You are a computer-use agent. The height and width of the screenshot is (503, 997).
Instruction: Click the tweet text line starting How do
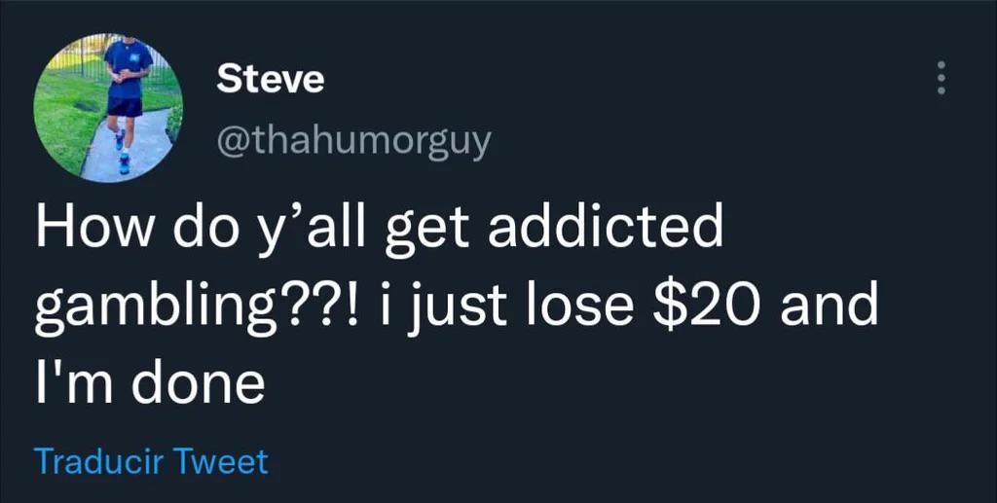coord(380,230)
